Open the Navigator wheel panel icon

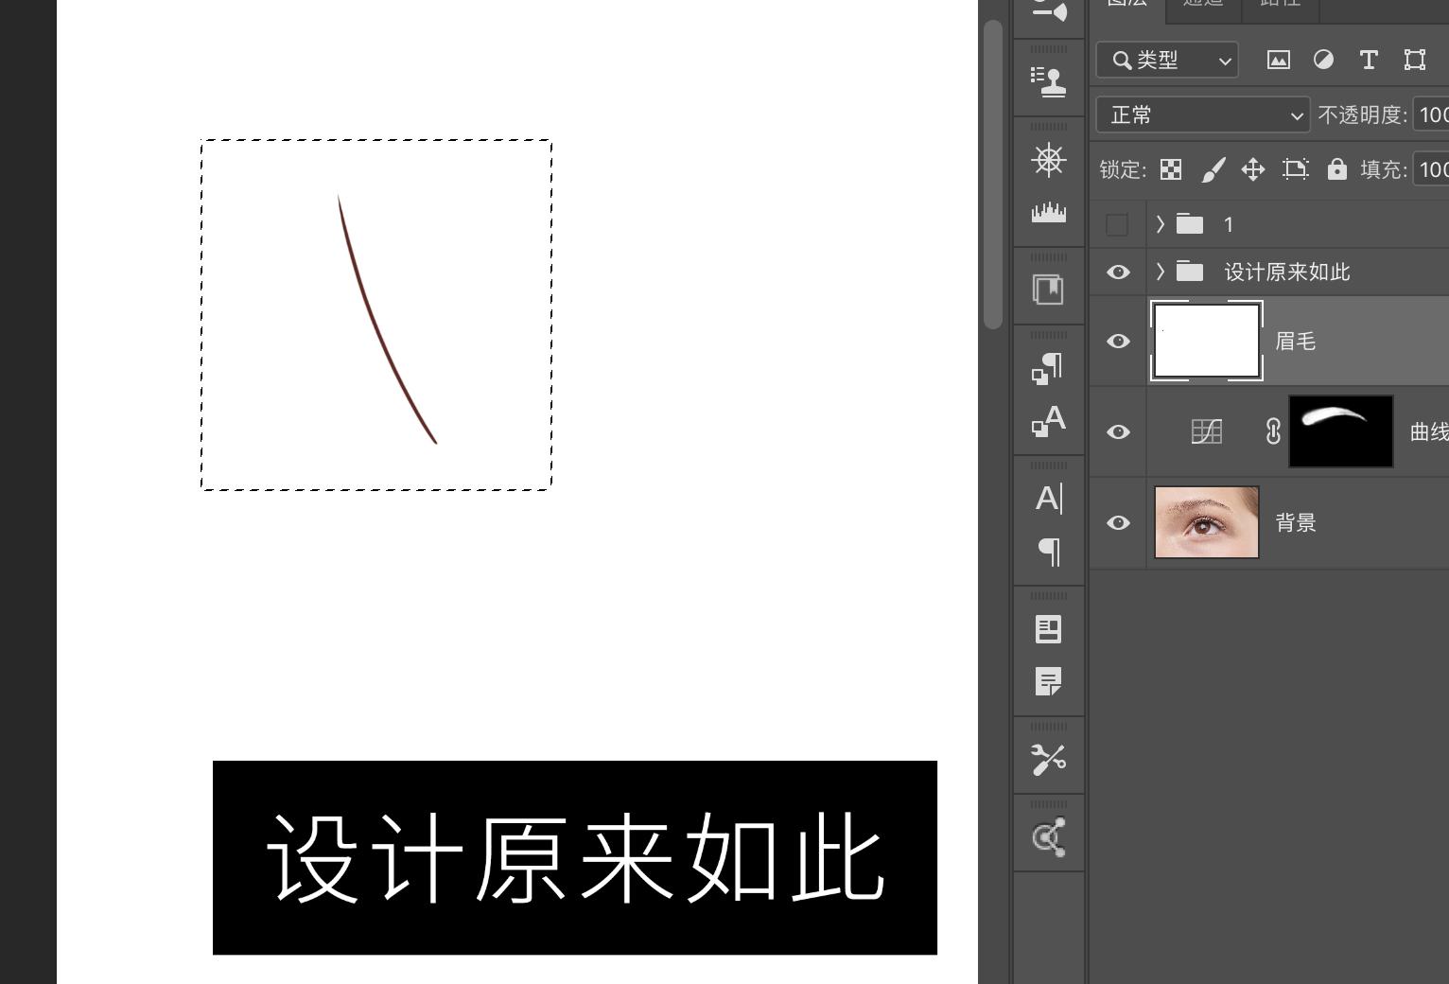click(x=1049, y=160)
